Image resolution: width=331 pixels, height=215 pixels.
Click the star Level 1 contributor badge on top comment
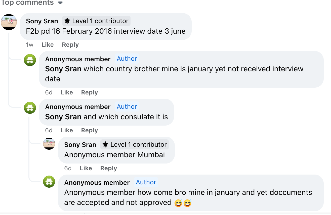(x=96, y=21)
